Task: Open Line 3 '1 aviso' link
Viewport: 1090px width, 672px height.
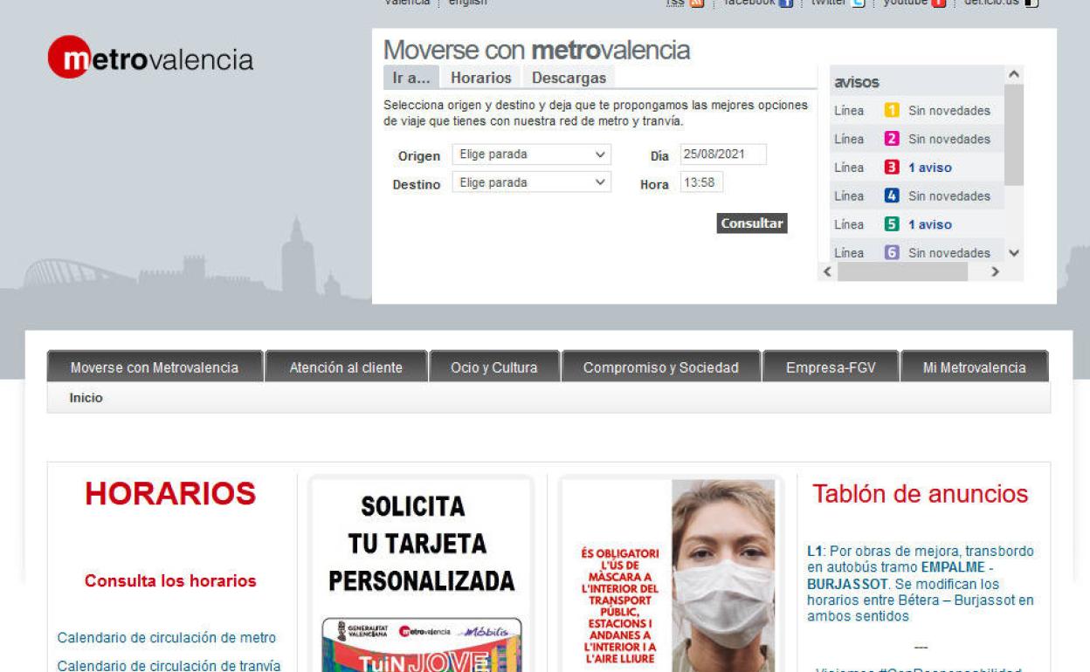Action: point(930,168)
